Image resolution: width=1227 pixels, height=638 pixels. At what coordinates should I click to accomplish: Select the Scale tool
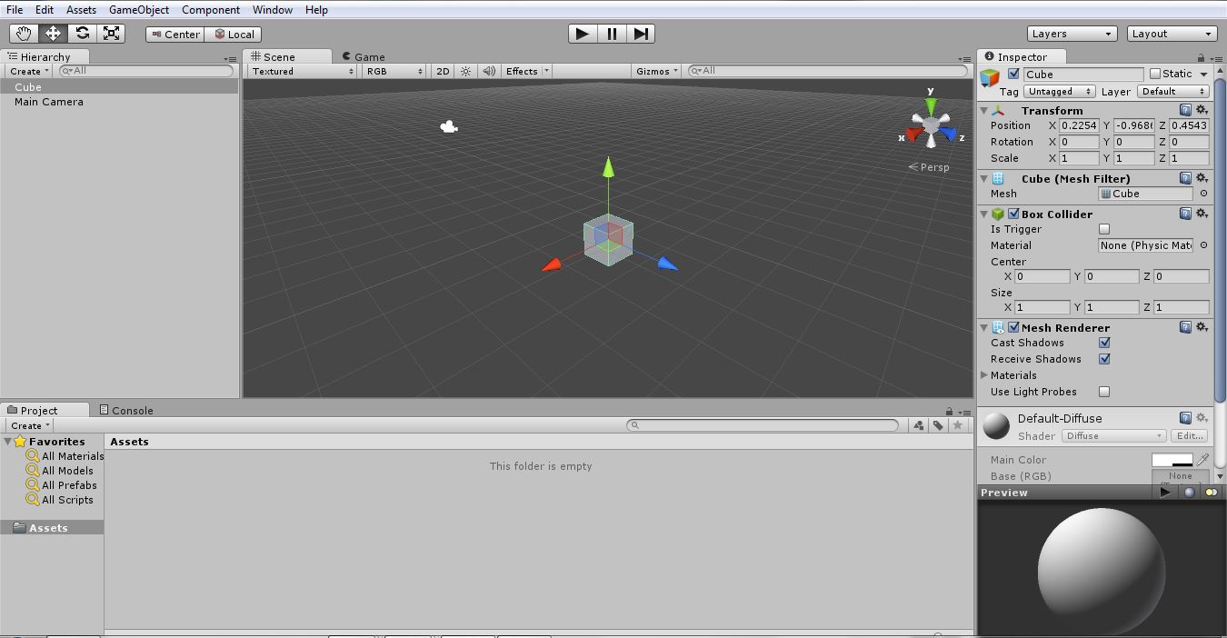[112, 34]
